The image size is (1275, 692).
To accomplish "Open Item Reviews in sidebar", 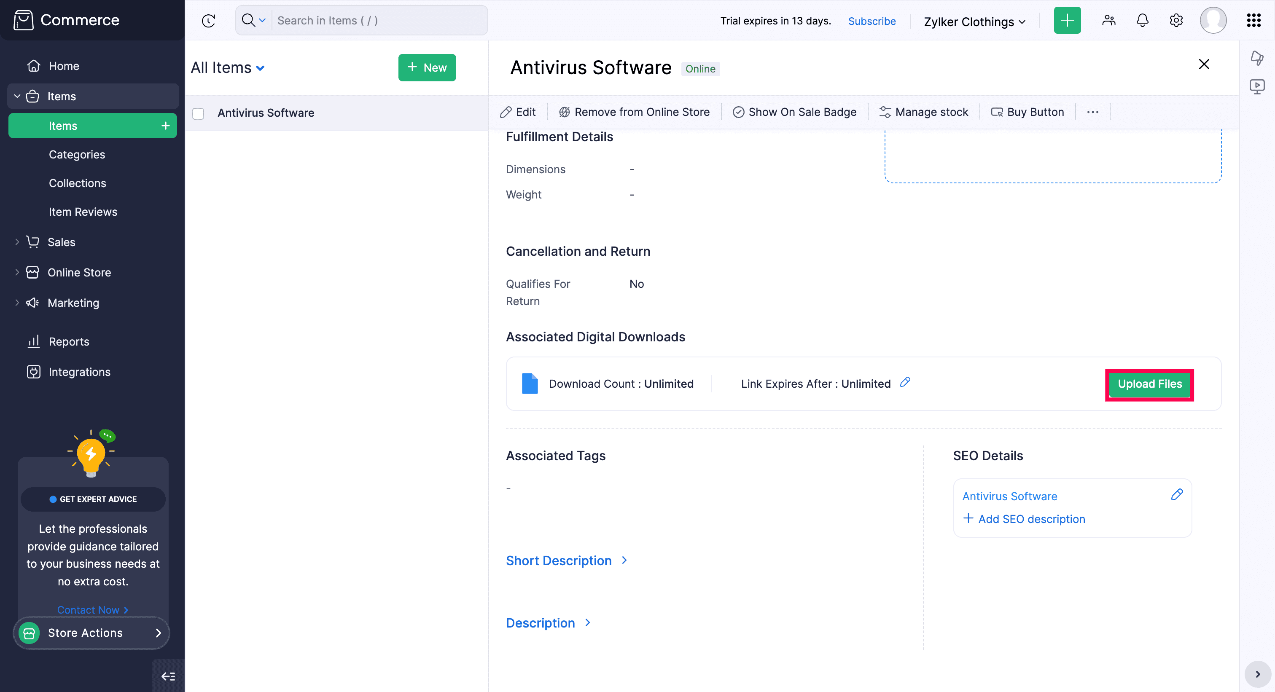I will pyautogui.click(x=83, y=212).
